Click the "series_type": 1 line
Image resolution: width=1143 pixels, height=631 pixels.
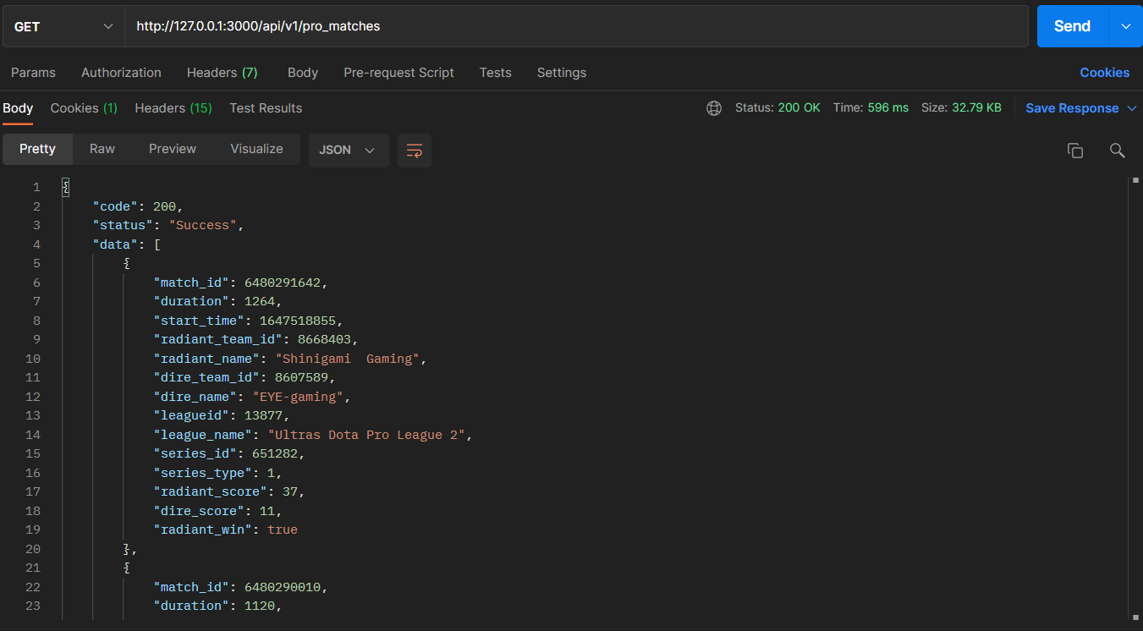(x=217, y=473)
